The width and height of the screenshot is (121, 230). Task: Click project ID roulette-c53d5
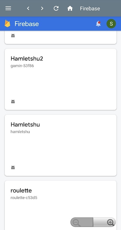coord(24,198)
